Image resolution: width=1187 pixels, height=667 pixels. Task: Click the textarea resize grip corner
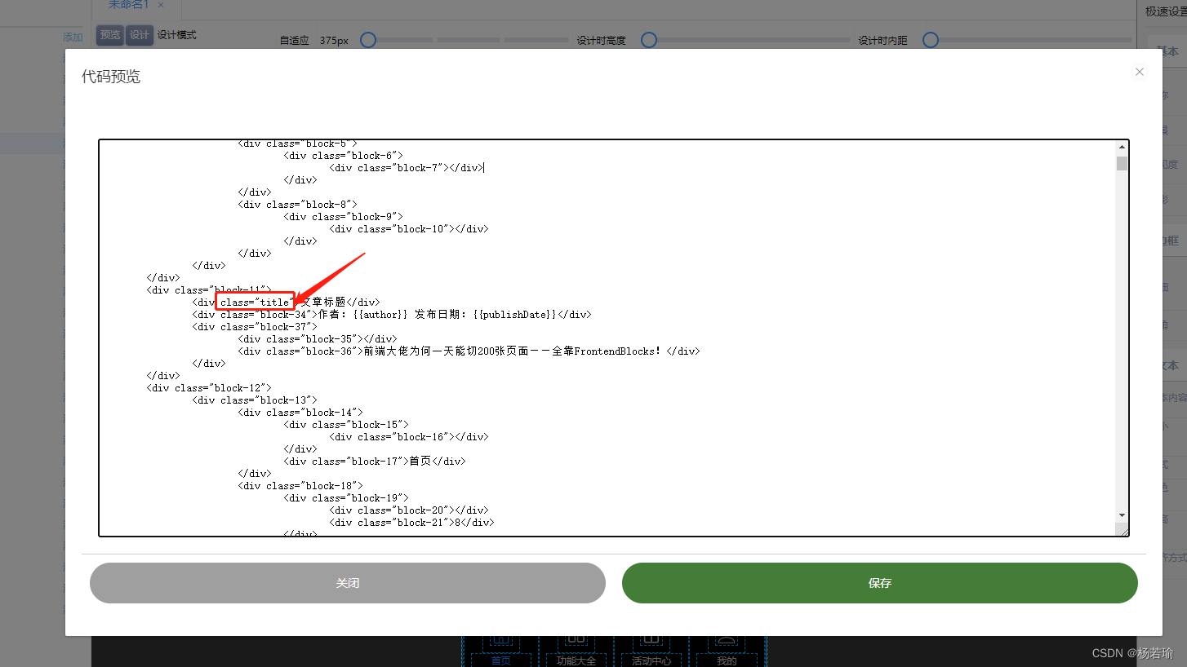1123,531
